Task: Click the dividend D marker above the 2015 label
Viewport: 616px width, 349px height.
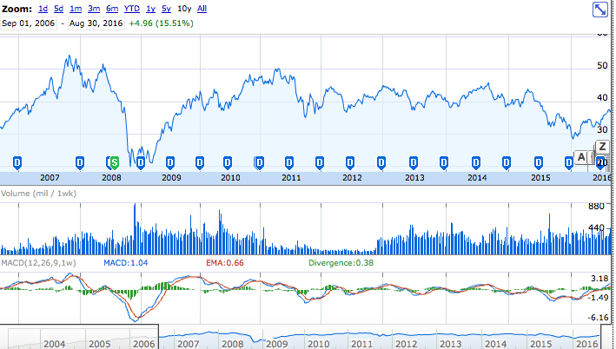Action: (539, 162)
